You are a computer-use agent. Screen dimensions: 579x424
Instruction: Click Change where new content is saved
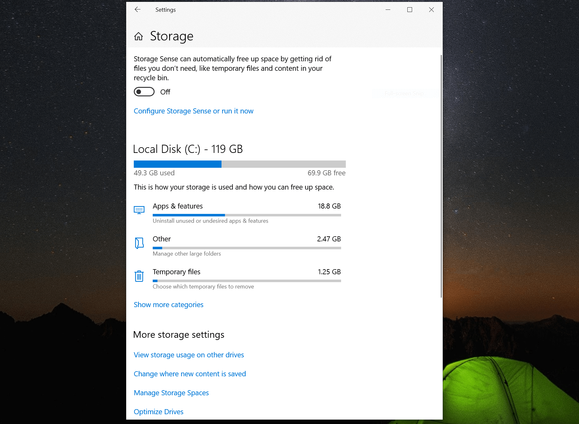pyautogui.click(x=190, y=374)
